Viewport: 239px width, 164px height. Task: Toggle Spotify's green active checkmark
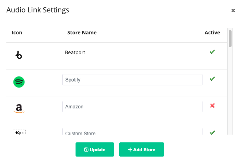click(x=212, y=79)
